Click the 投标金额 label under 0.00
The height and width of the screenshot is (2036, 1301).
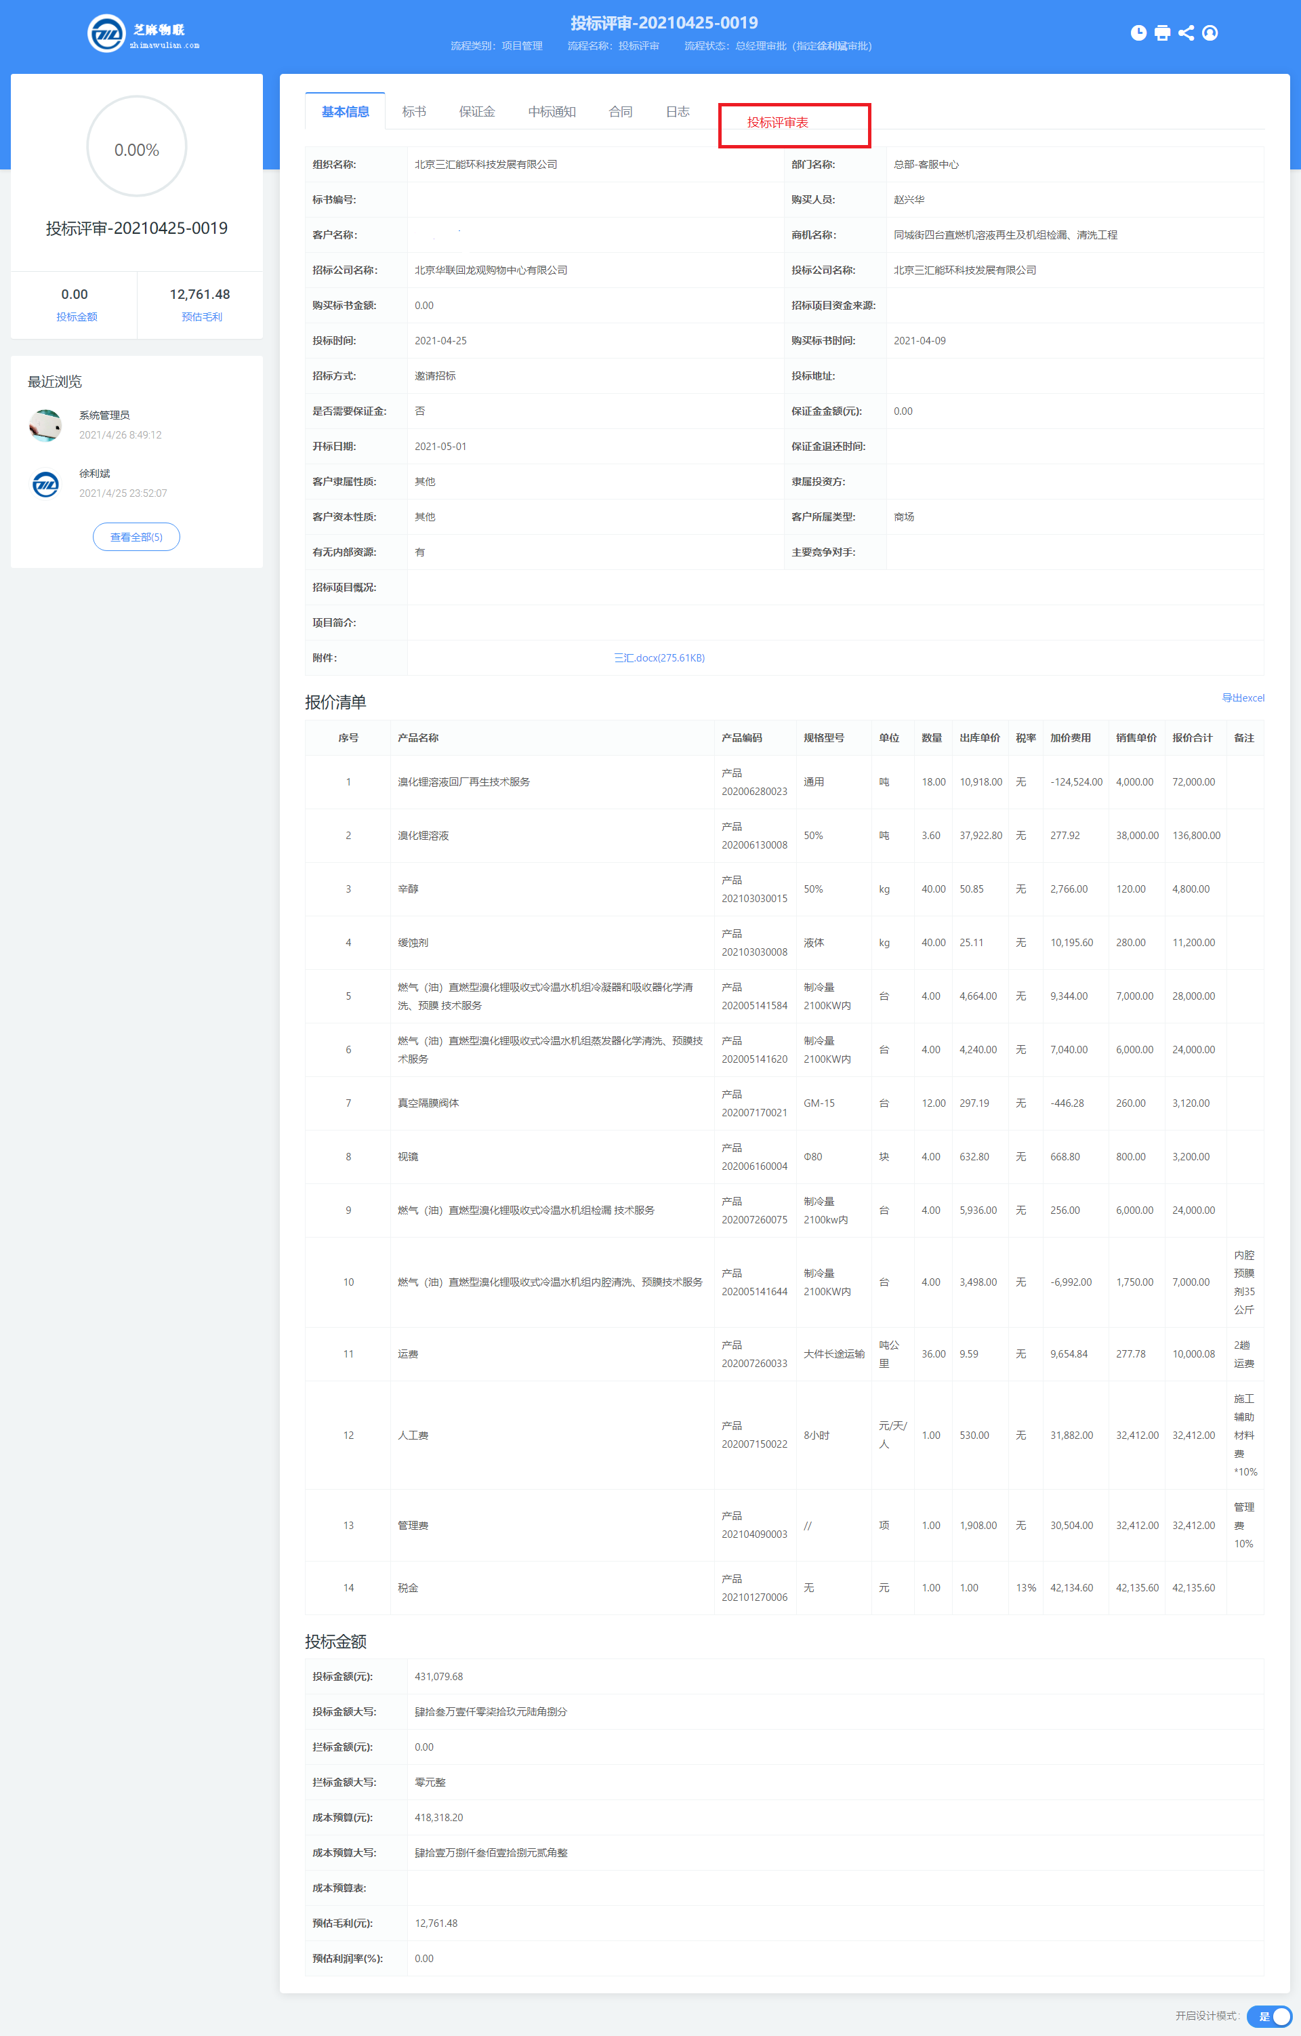pyautogui.click(x=77, y=317)
